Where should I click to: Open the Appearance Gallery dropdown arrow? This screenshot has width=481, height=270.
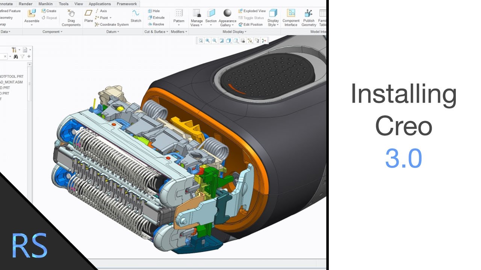[233, 25]
